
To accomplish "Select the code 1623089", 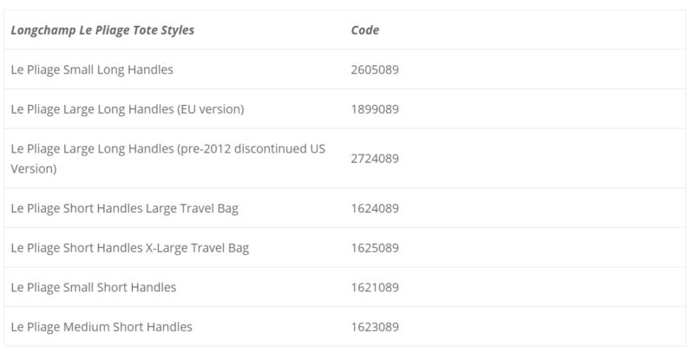I will pos(375,327).
